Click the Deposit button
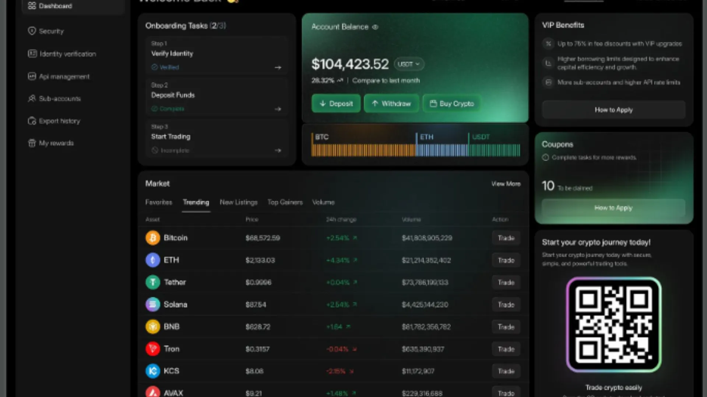 pos(336,103)
